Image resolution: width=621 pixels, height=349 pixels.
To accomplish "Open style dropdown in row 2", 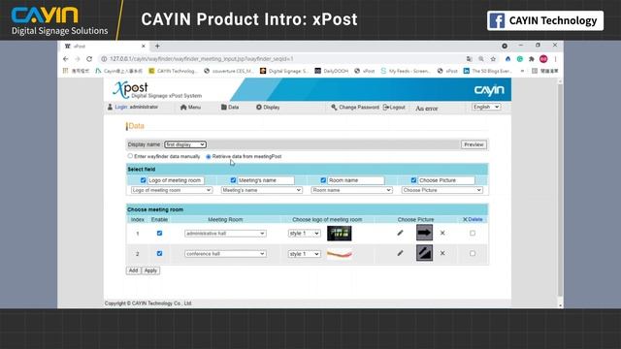I will pyautogui.click(x=304, y=254).
